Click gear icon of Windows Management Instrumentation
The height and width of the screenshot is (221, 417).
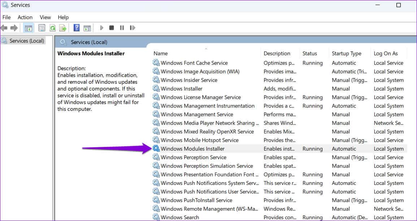tap(156, 106)
